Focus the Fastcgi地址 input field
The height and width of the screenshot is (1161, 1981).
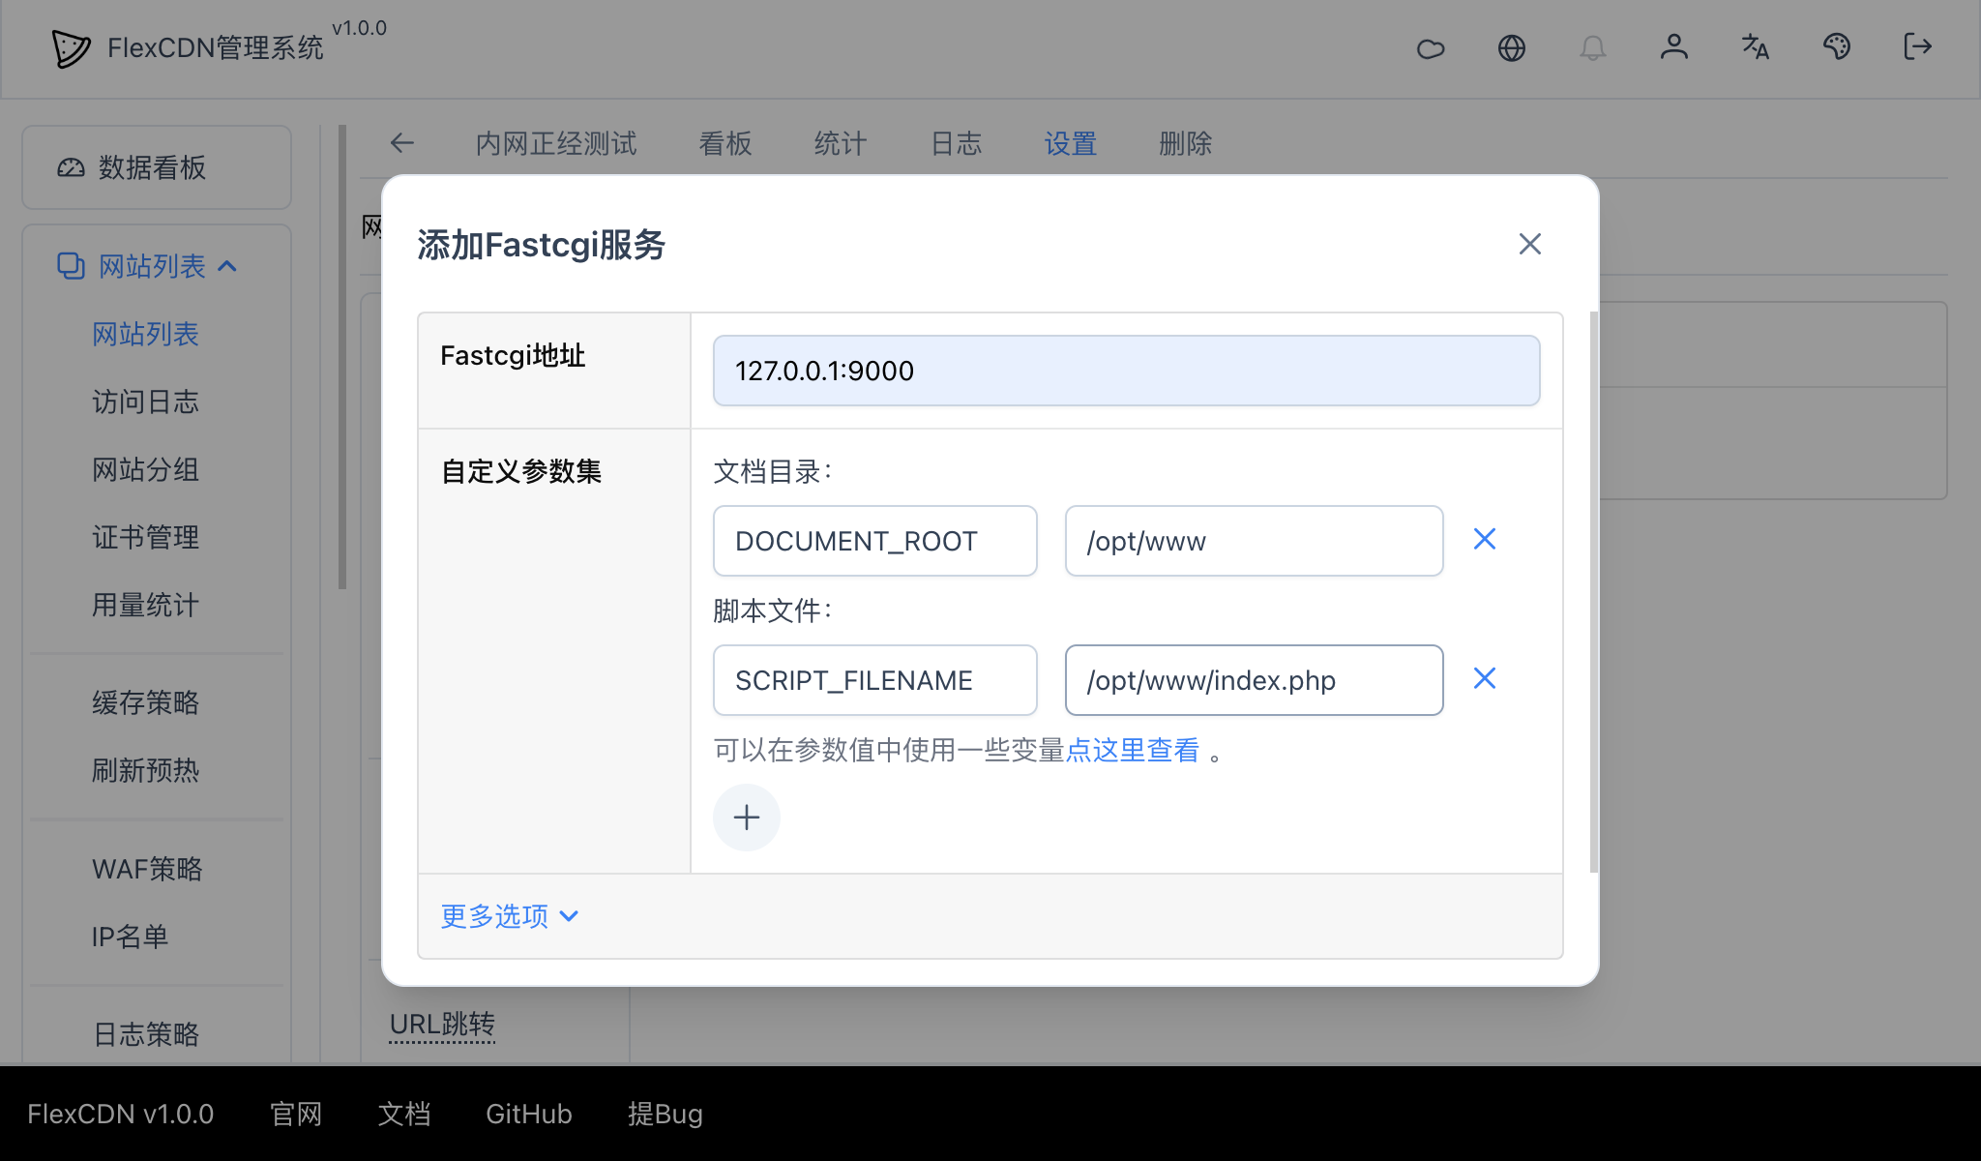(1126, 371)
